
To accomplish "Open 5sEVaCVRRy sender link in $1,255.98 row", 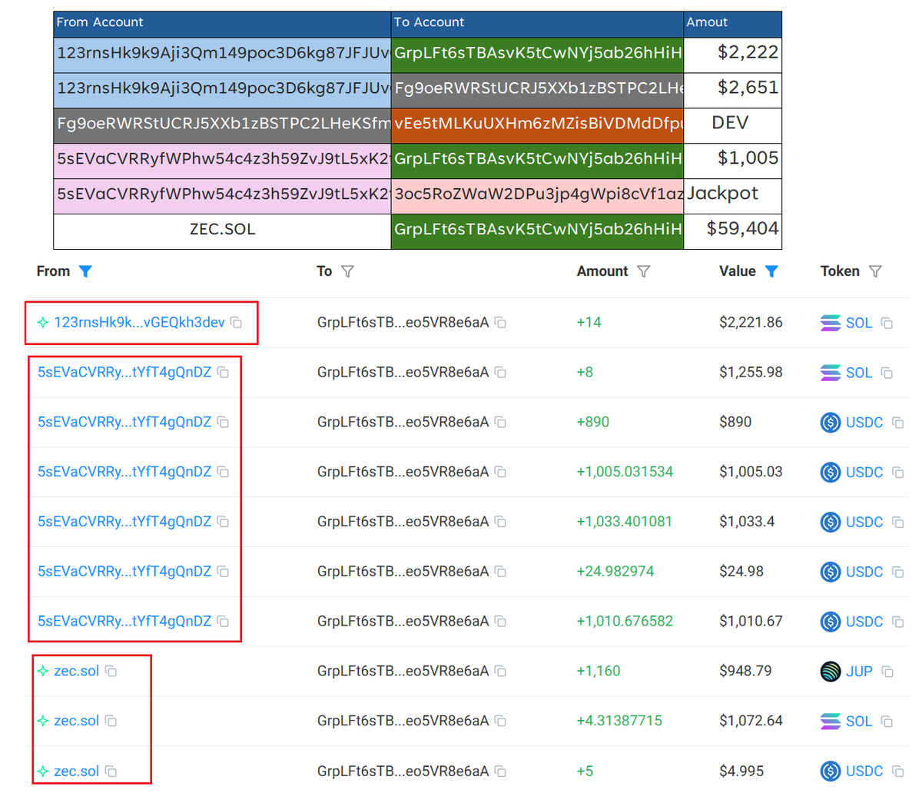I will [124, 372].
